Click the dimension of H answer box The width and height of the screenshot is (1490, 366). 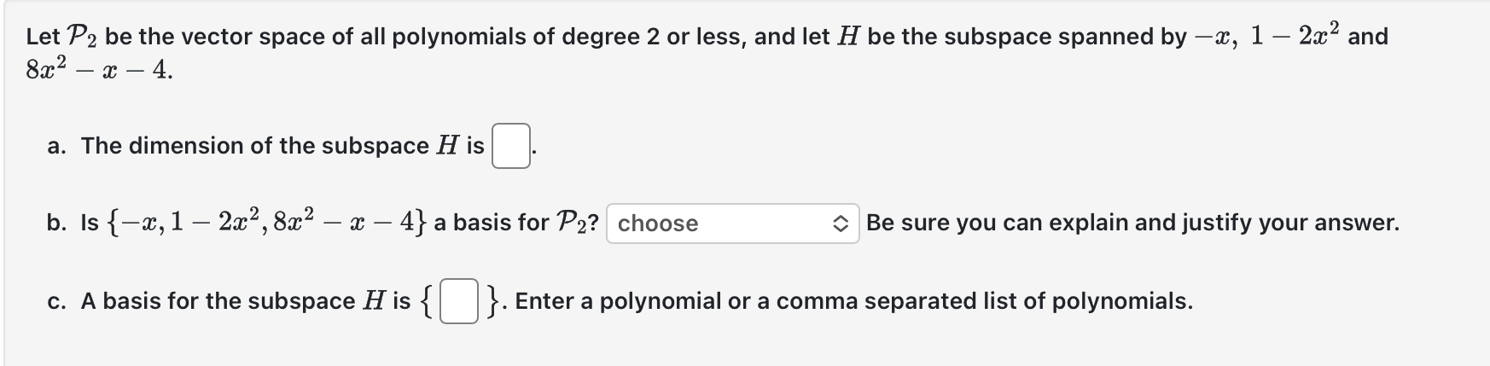click(510, 146)
